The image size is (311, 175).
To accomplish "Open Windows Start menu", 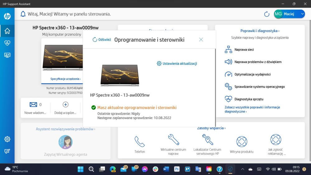I will click(x=81, y=169).
